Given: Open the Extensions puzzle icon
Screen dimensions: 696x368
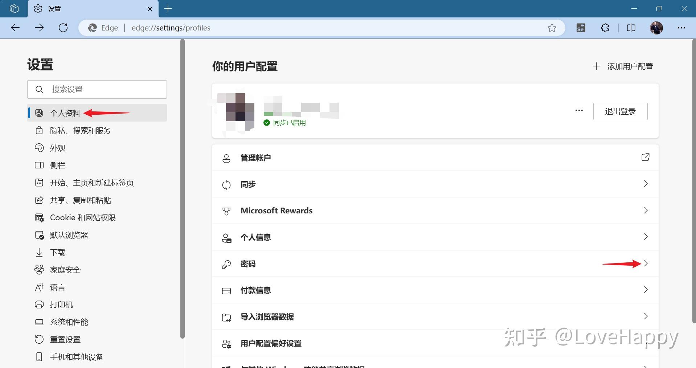Looking at the screenshot, I should tap(605, 28).
